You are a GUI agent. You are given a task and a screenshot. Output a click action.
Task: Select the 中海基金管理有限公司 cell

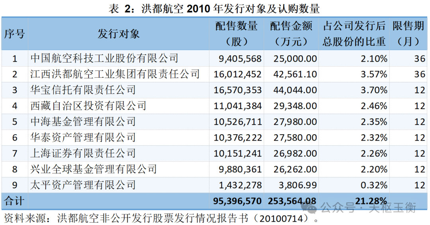click(83, 121)
